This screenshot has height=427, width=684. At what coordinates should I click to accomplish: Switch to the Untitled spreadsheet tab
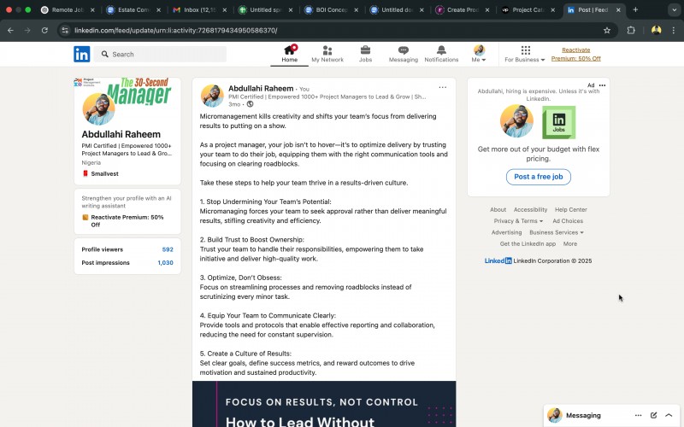tap(265, 9)
